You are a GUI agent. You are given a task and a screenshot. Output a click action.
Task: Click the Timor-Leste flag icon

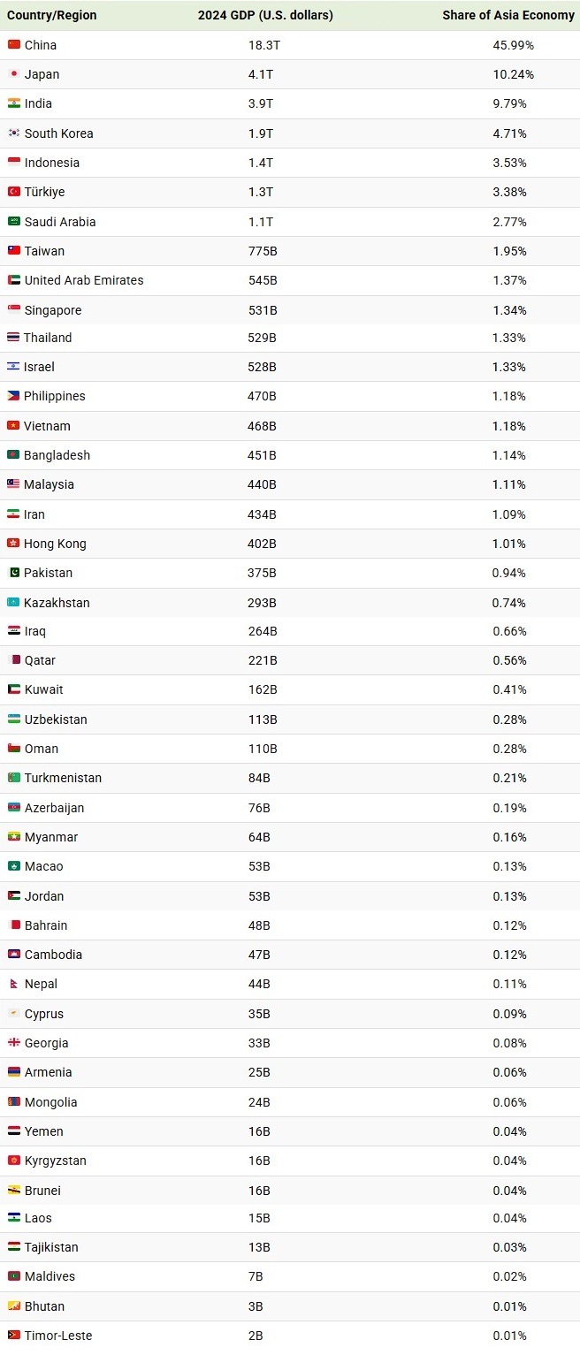pyautogui.click(x=13, y=1336)
